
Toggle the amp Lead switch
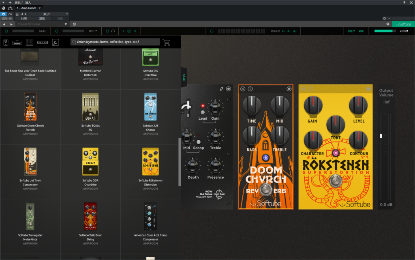203,112
